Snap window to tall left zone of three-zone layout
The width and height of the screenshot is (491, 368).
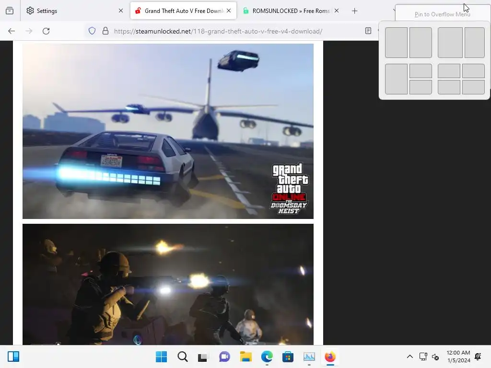[396, 79]
